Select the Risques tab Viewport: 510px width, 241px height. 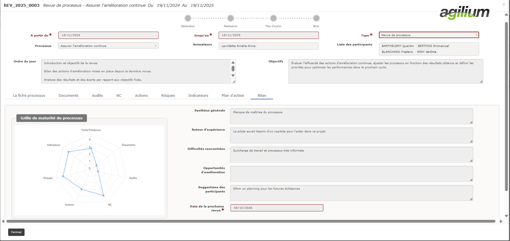click(168, 95)
